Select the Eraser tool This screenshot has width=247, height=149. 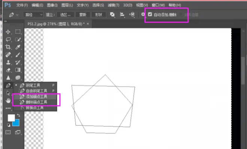coord(8,70)
